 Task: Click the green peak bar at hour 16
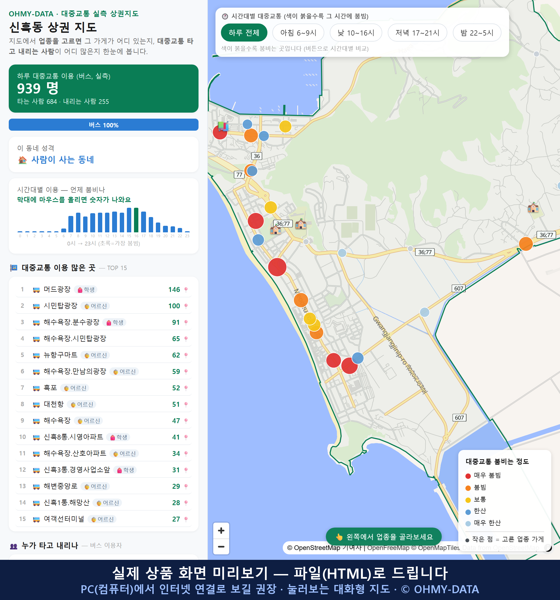point(136,220)
